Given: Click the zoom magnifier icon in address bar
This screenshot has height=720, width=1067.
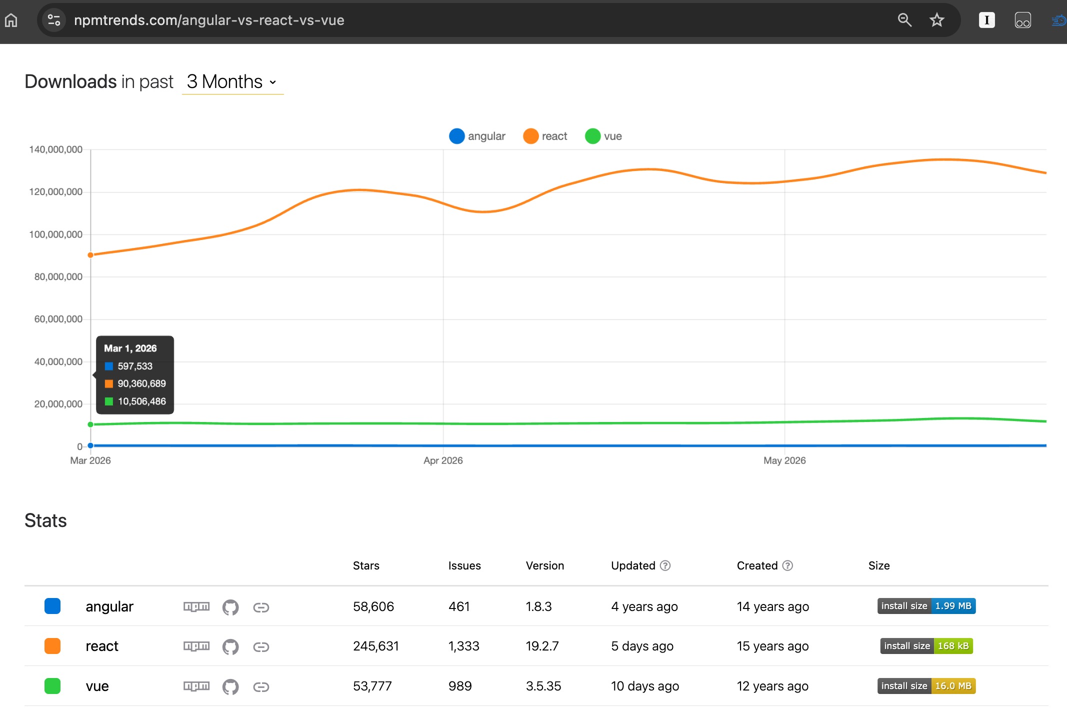Looking at the screenshot, I should [x=904, y=20].
